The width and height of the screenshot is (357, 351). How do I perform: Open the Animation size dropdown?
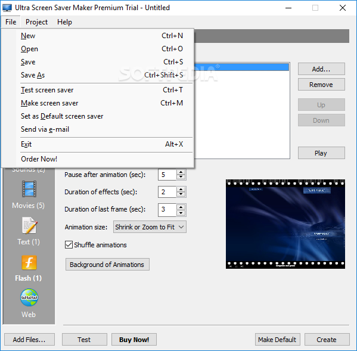click(x=150, y=227)
